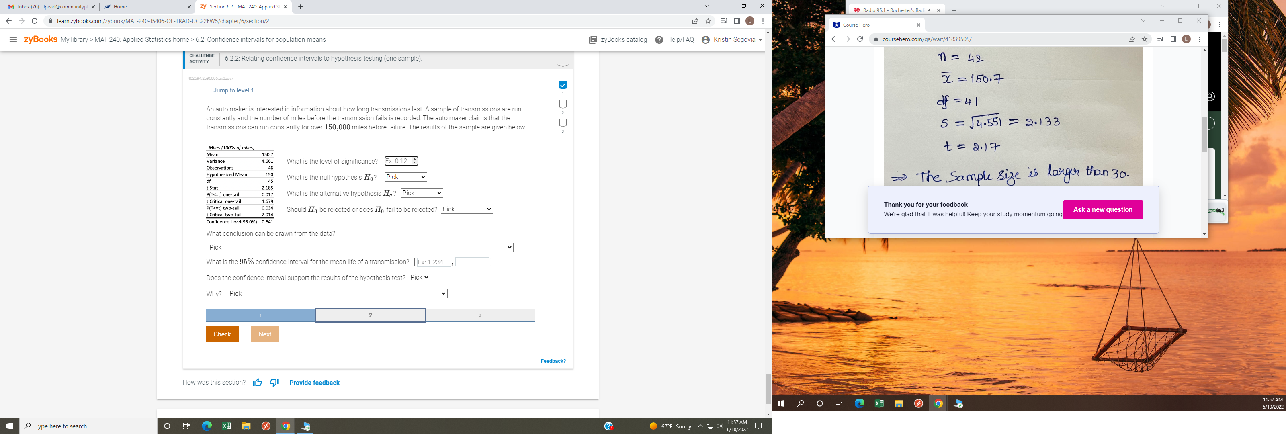Click the confidence interval lower bound field

pos(432,262)
